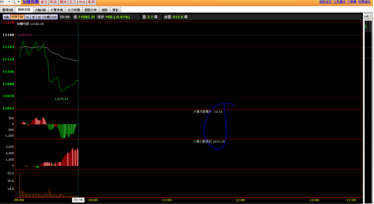The width and height of the screenshot is (374, 204).
Task: Open the stock code dropdown arrow
Action: (x=9, y=2)
